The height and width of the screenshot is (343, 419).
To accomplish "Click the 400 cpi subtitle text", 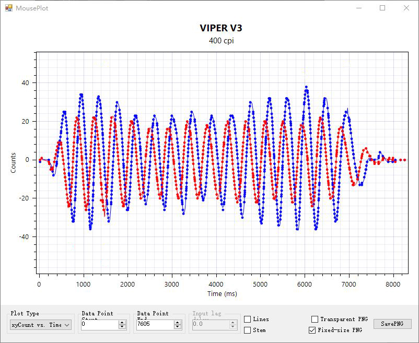I will (x=221, y=41).
